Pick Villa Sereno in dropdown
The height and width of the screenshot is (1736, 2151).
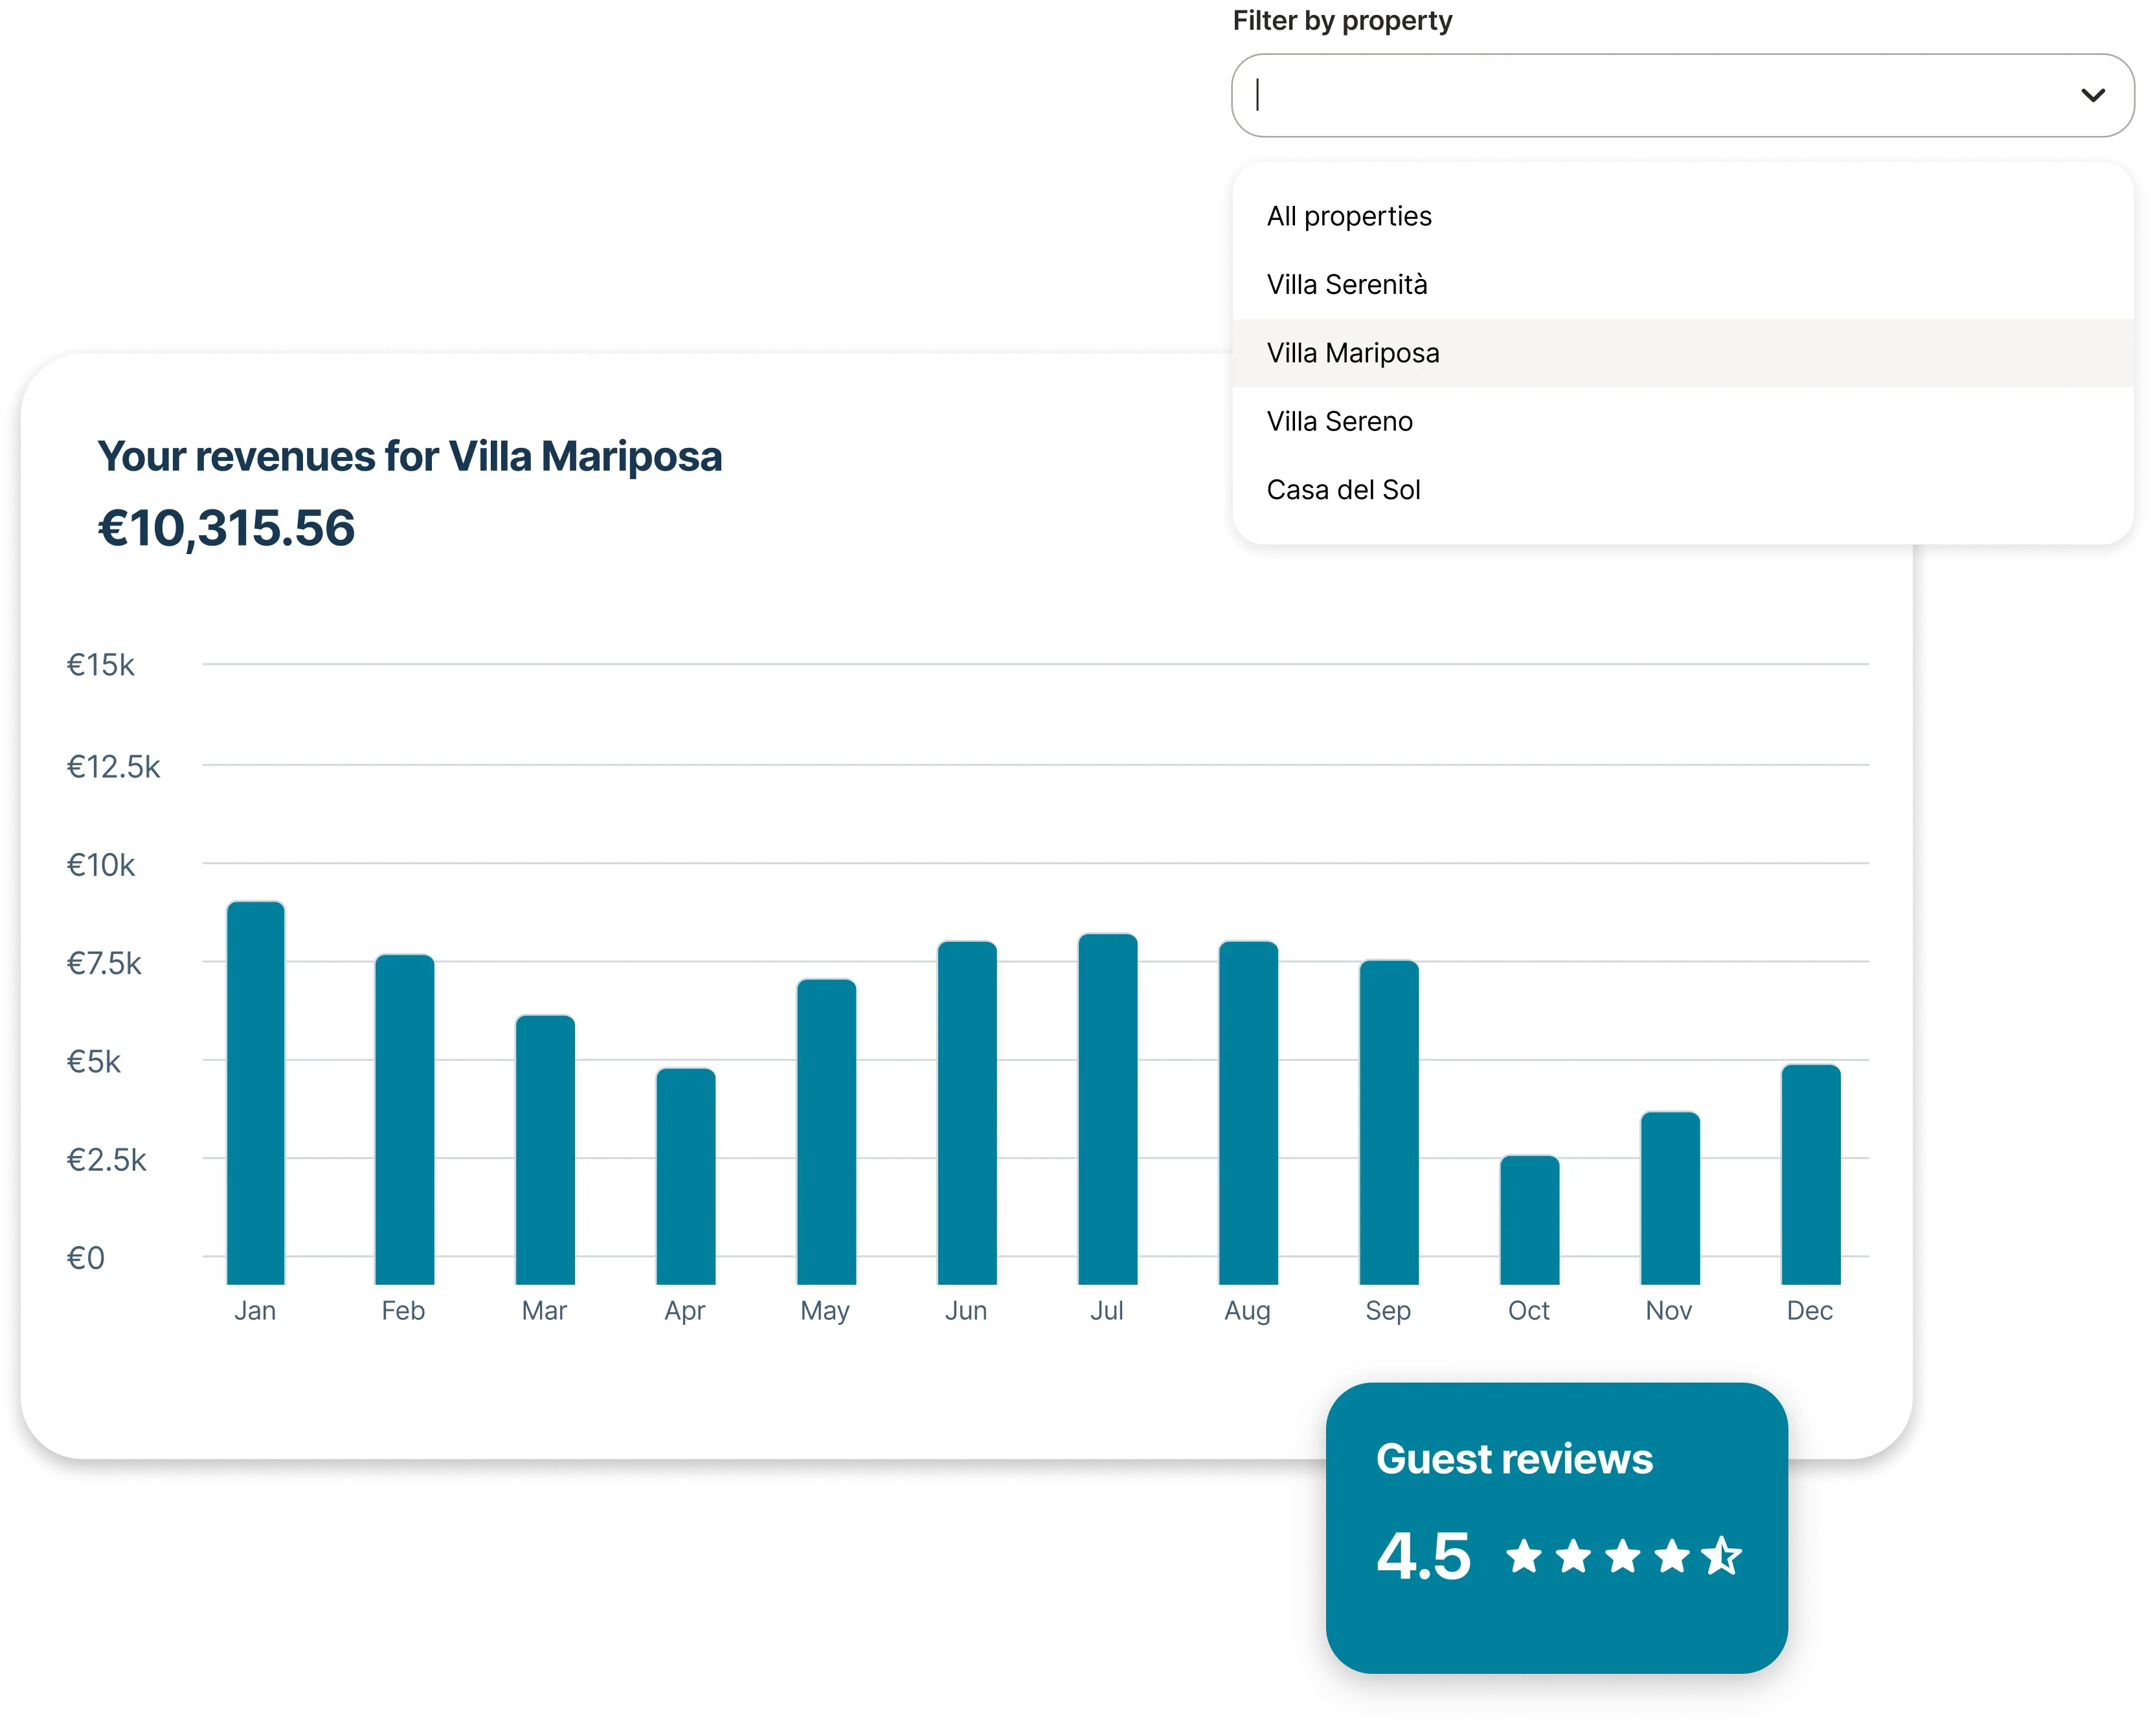pos(1340,421)
